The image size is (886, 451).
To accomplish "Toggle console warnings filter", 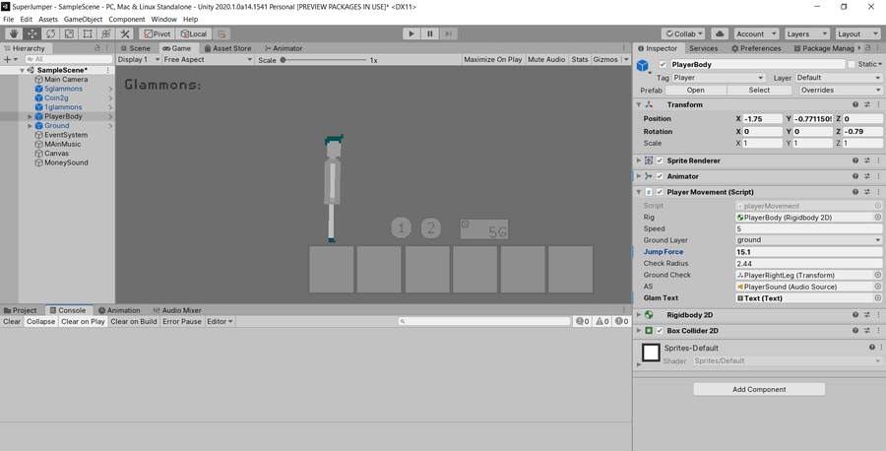I will [602, 321].
